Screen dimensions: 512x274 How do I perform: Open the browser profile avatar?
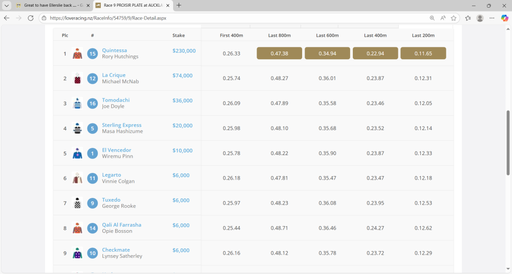[480, 18]
